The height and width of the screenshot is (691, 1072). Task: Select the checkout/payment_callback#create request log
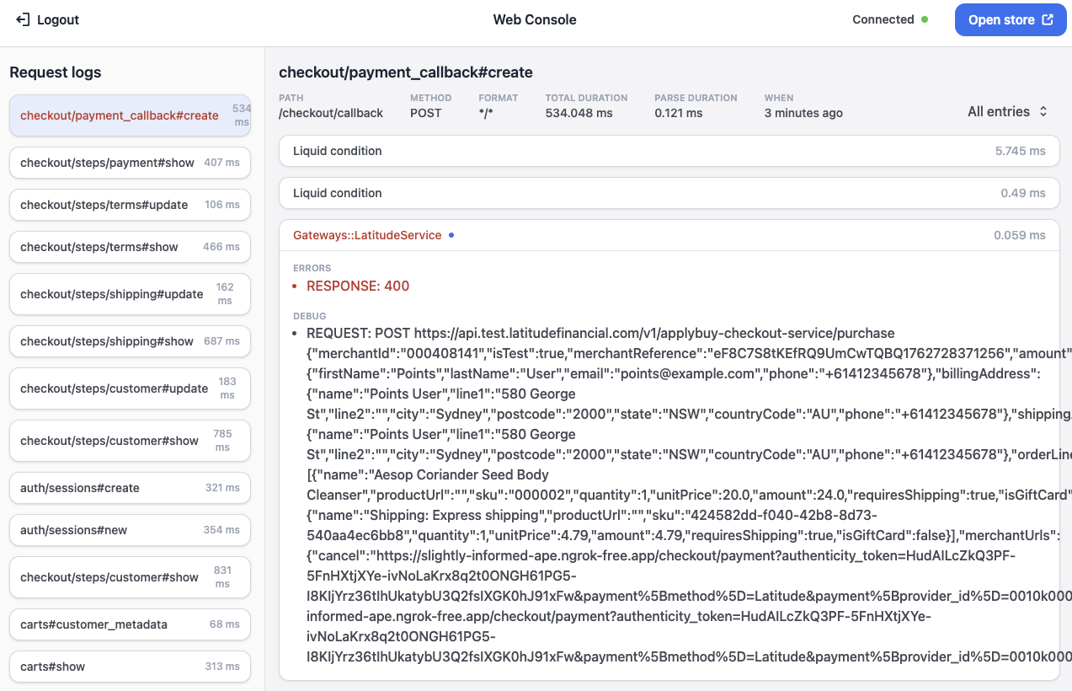tap(118, 115)
